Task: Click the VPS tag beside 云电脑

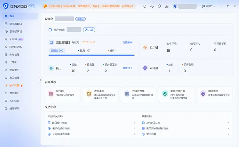Action: (x=21, y=39)
